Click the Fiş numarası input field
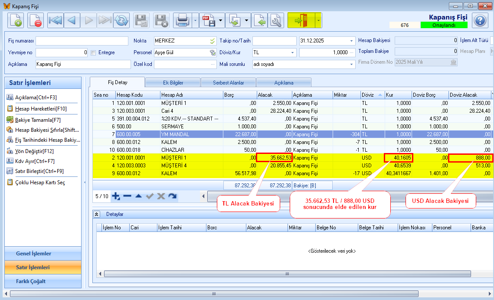This screenshot has height=300, width=494. pyautogui.click(x=82, y=41)
